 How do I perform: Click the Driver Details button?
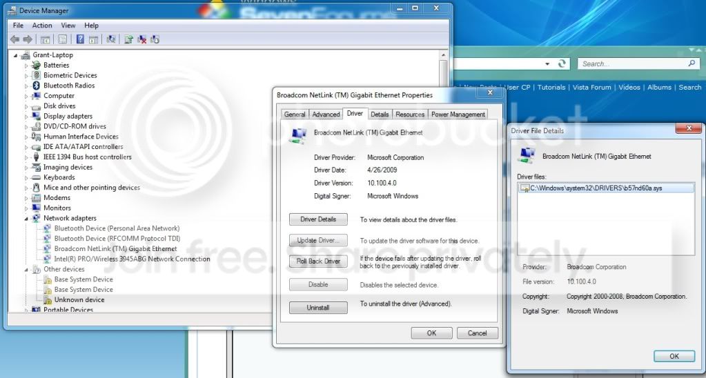click(x=318, y=219)
